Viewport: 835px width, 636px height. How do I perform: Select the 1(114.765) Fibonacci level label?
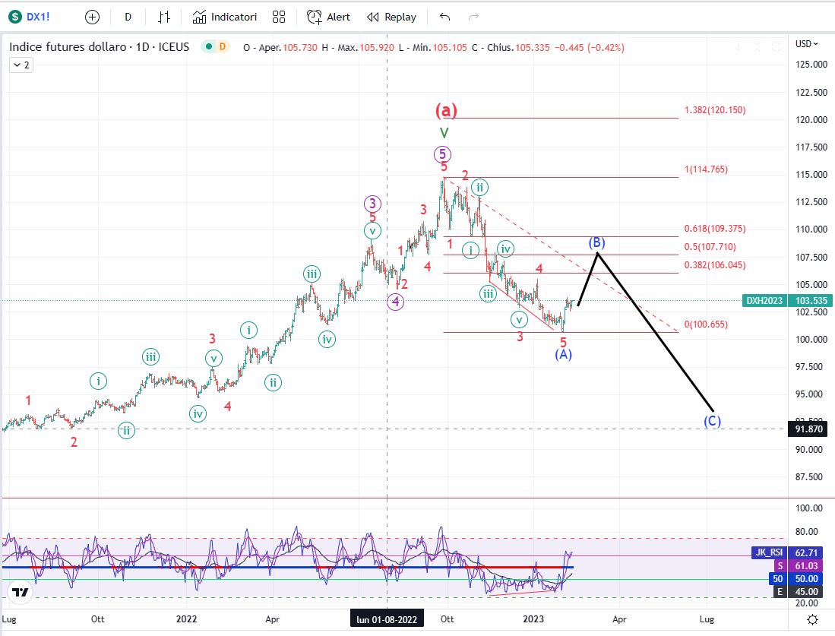pos(706,169)
